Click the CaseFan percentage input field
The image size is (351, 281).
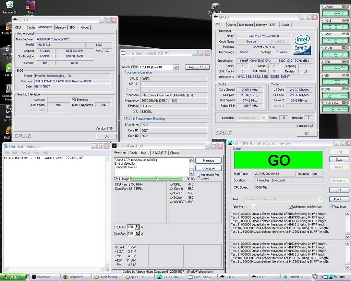pos(131,234)
